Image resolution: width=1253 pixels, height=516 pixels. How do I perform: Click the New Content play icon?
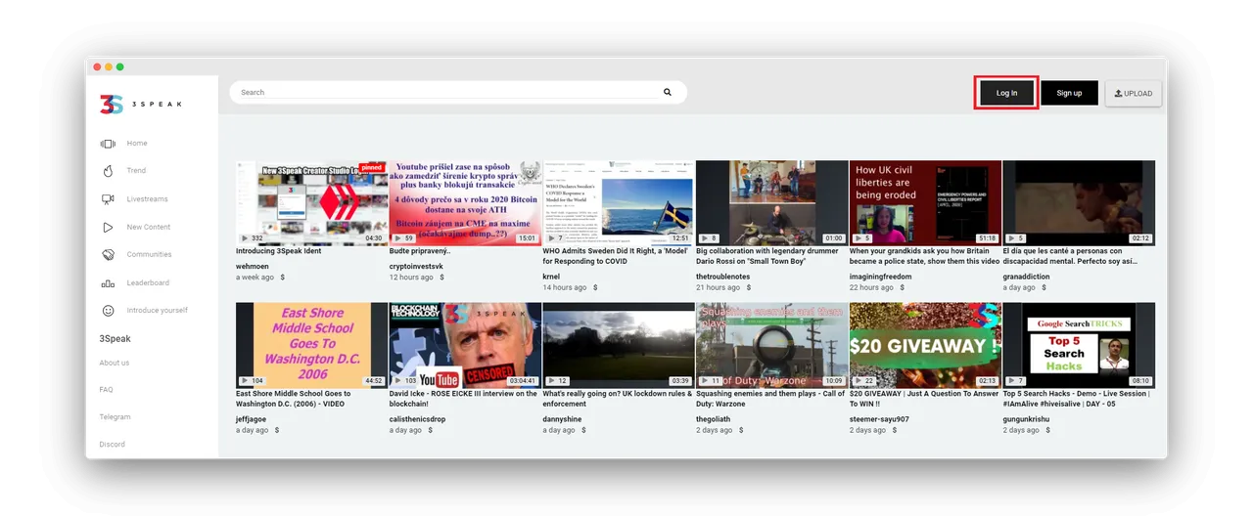tap(108, 227)
